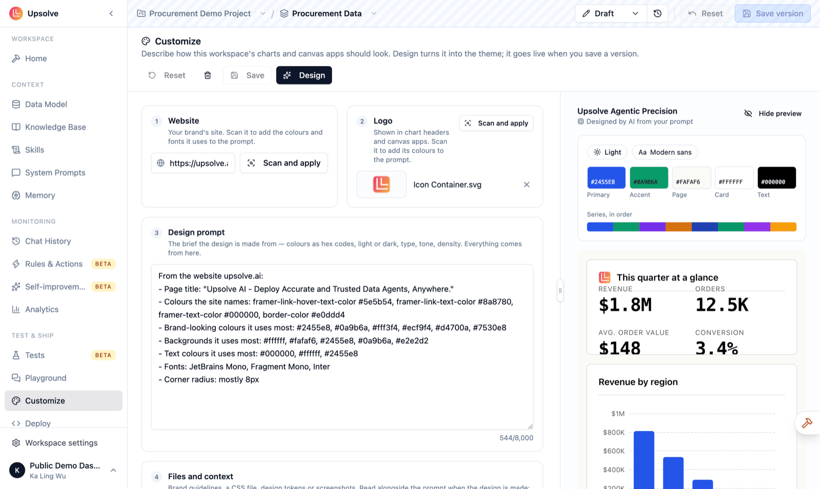Go to Analytics
The width and height of the screenshot is (820, 489).
[64, 310]
